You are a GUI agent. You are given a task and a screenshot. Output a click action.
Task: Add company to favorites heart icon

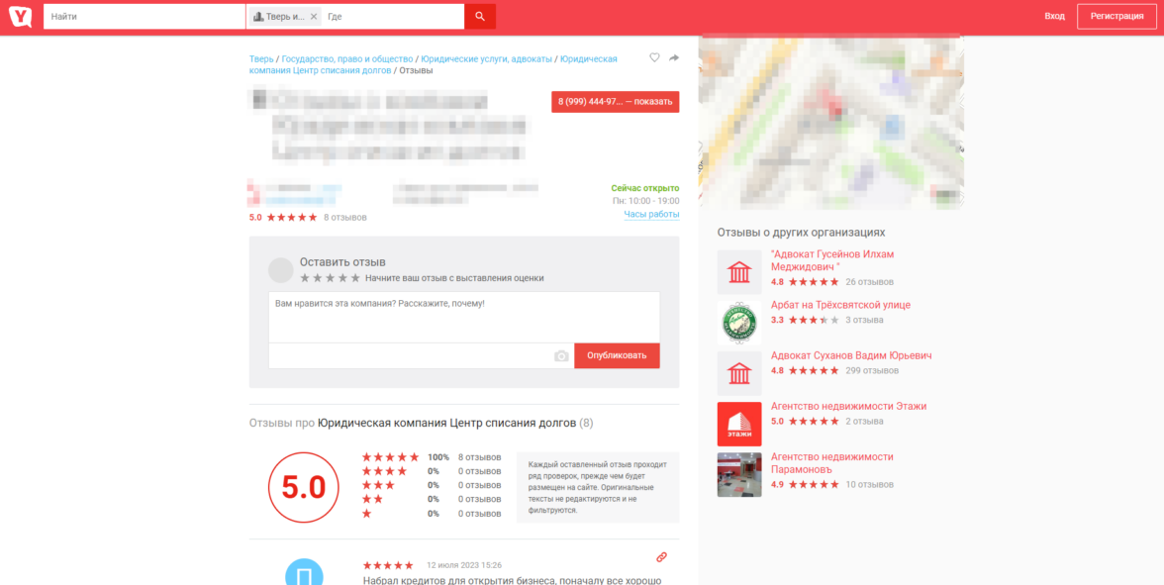tap(654, 57)
